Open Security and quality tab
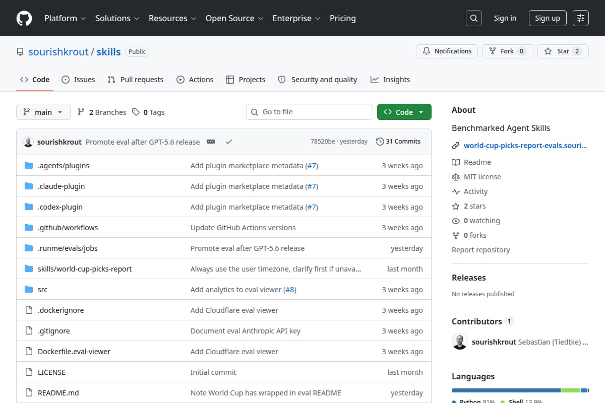 (x=318, y=80)
